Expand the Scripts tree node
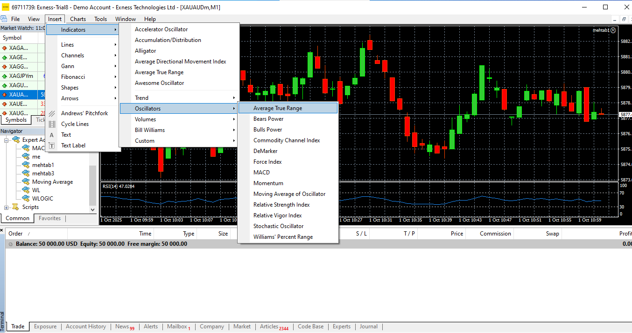 coord(7,208)
